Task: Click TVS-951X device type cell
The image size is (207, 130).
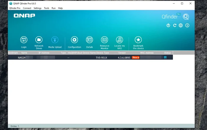Action: [101, 58]
